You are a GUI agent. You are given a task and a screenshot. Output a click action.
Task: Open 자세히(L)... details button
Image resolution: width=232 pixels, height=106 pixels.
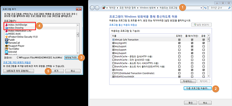coord(188,81)
